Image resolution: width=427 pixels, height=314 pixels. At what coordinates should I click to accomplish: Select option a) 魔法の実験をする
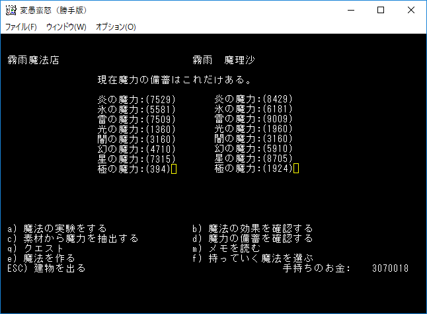click(58, 229)
